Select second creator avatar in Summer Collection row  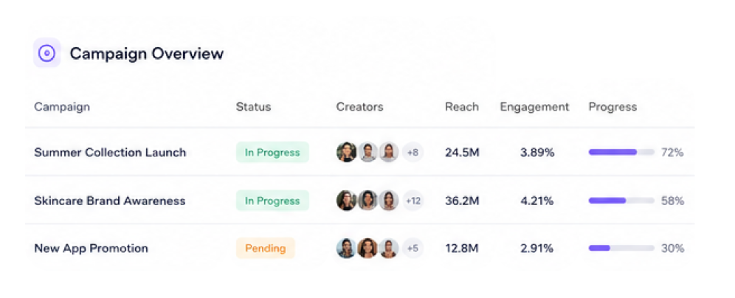[x=367, y=152]
